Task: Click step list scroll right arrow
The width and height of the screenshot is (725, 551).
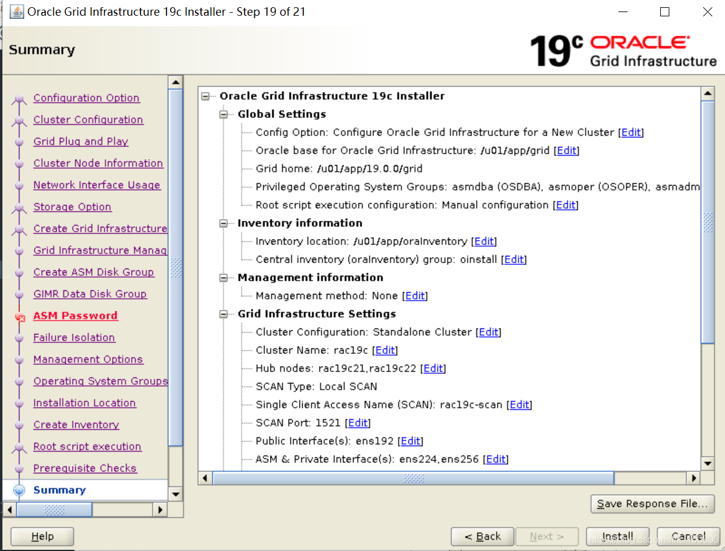Action: [160, 510]
